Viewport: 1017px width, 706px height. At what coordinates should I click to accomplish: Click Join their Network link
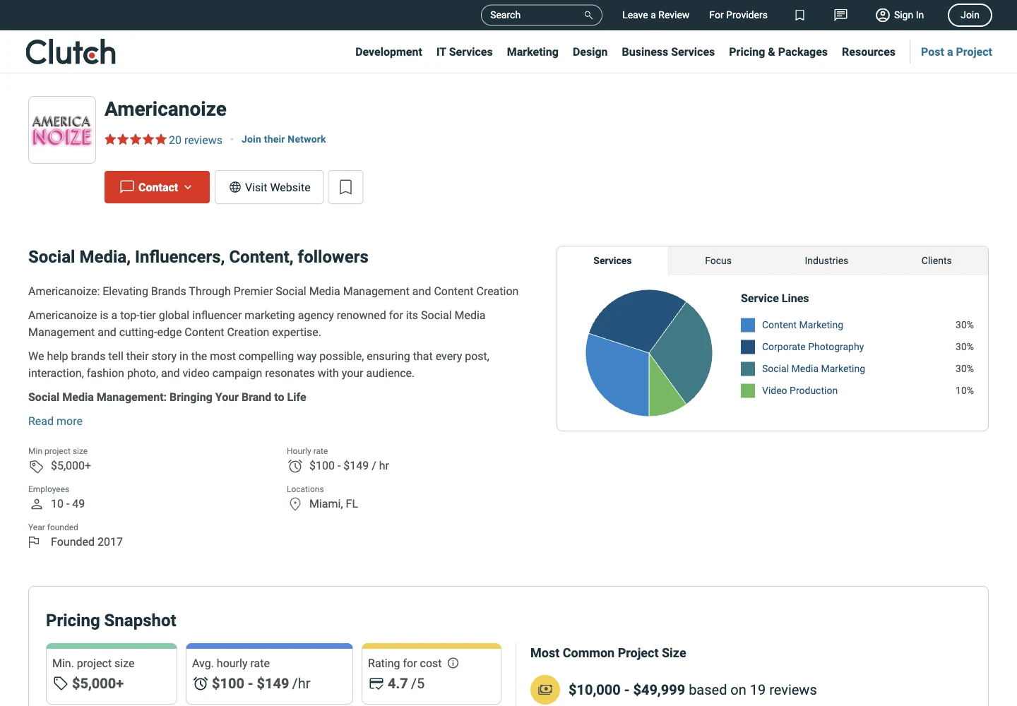[284, 139]
